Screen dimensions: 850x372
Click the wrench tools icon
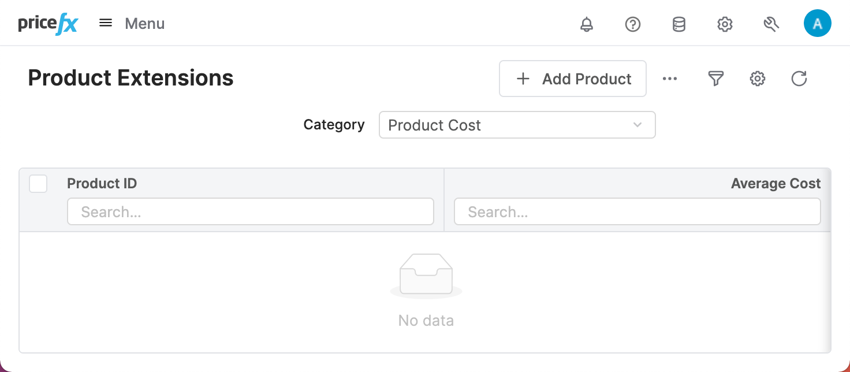point(771,24)
